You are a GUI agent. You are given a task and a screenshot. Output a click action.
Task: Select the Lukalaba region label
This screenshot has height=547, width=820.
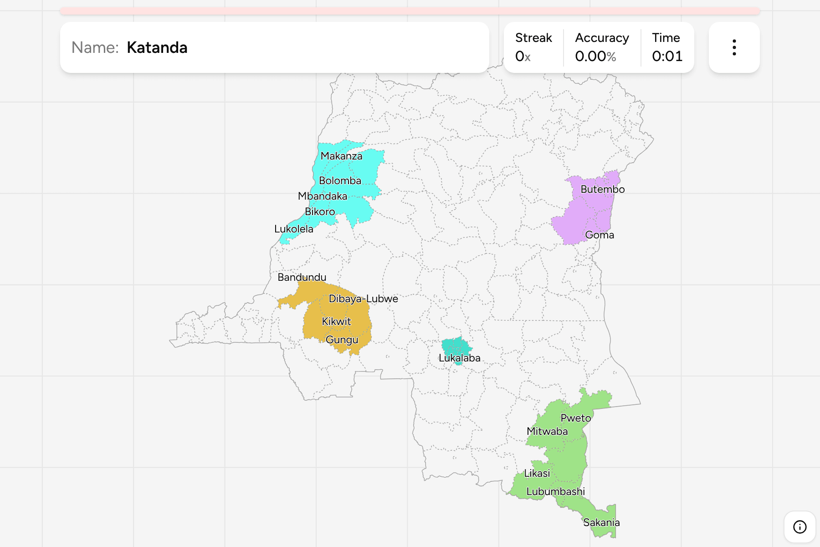click(x=460, y=358)
